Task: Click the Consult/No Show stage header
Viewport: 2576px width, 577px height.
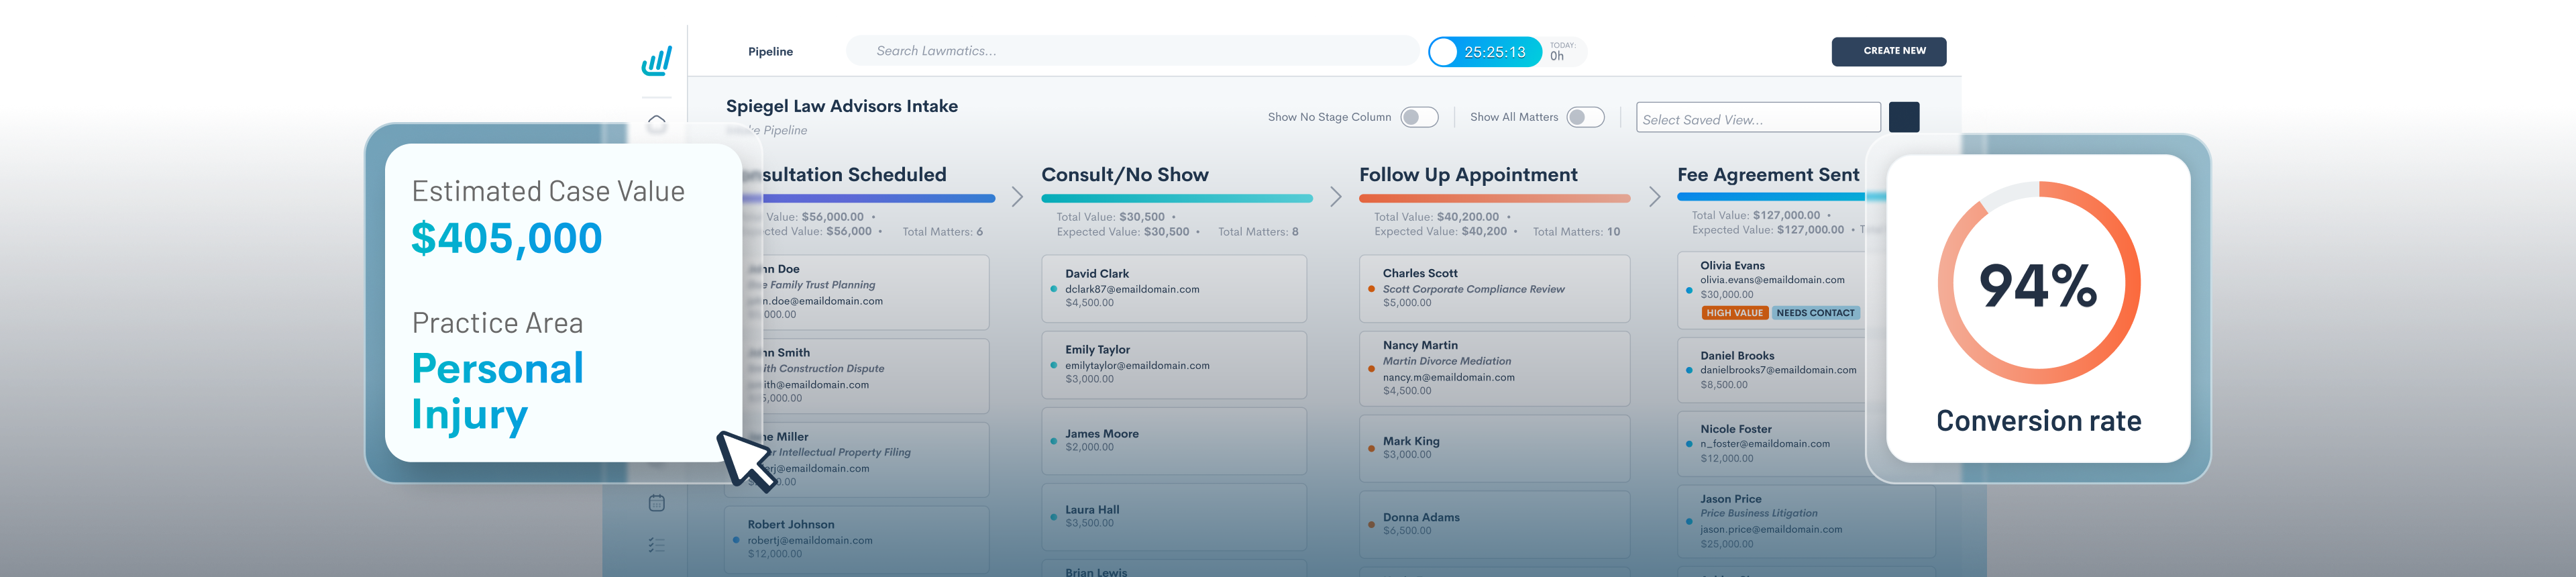Action: click(1124, 175)
